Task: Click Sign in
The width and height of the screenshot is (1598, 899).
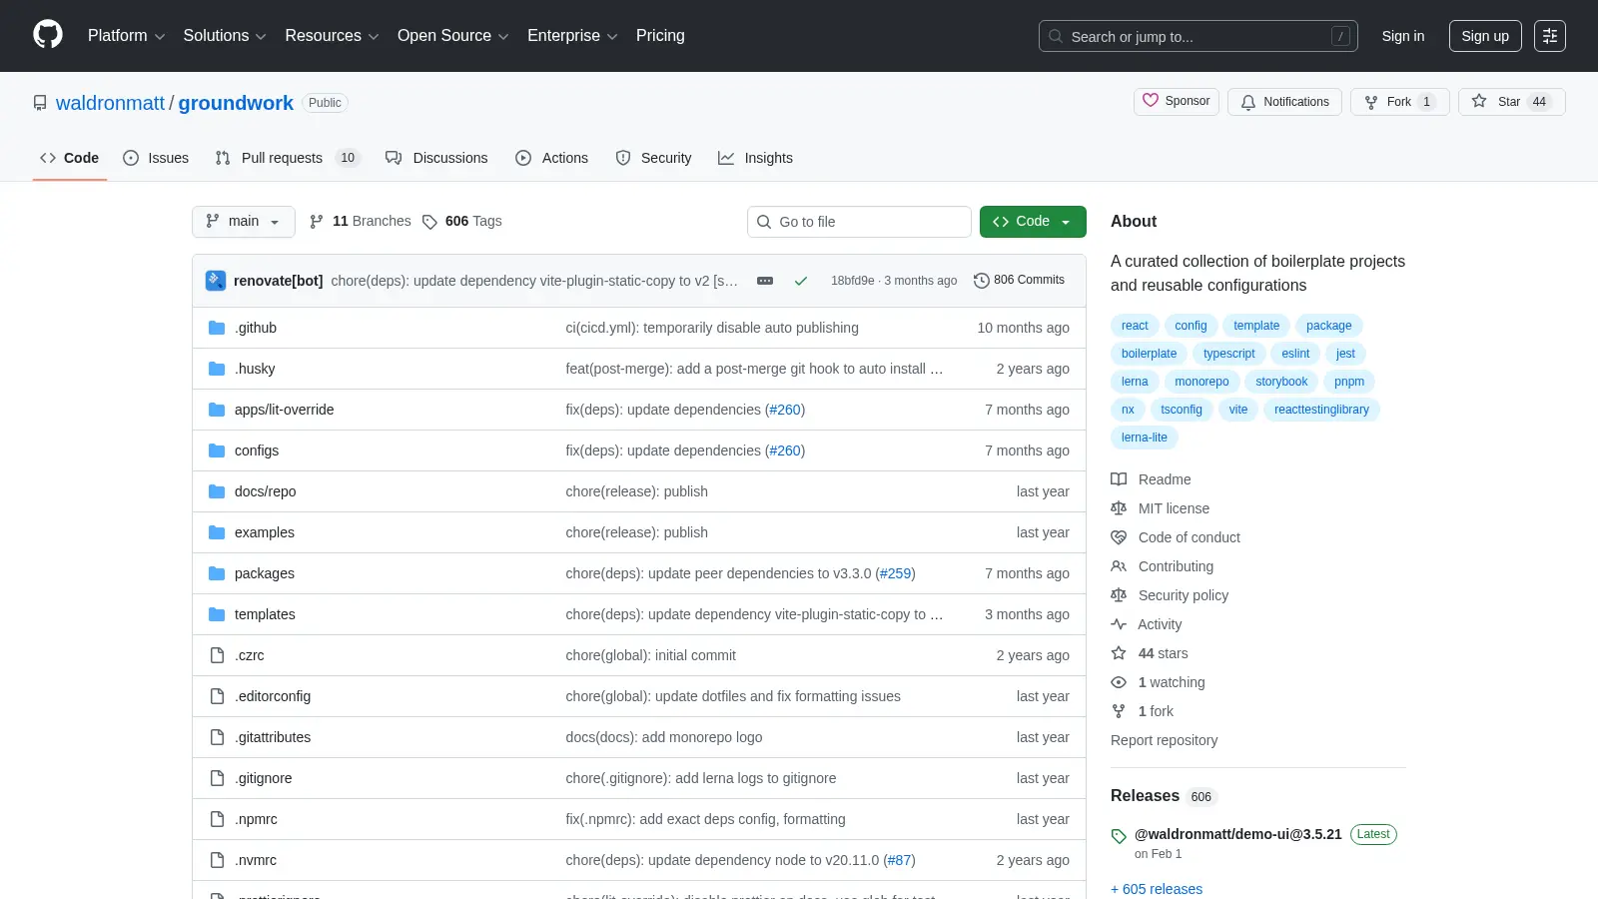Action: click(x=1403, y=36)
